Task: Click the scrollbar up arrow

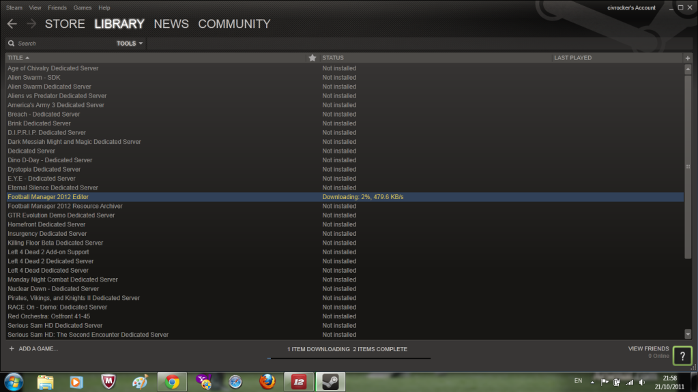Action: (x=688, y=69)
